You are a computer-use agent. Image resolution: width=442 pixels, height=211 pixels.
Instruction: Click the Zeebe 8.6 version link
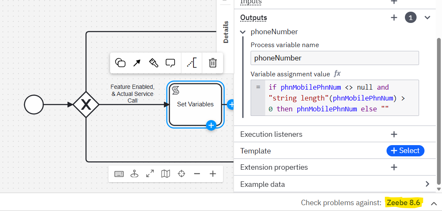pyautogui.click(x=403, y=203)
